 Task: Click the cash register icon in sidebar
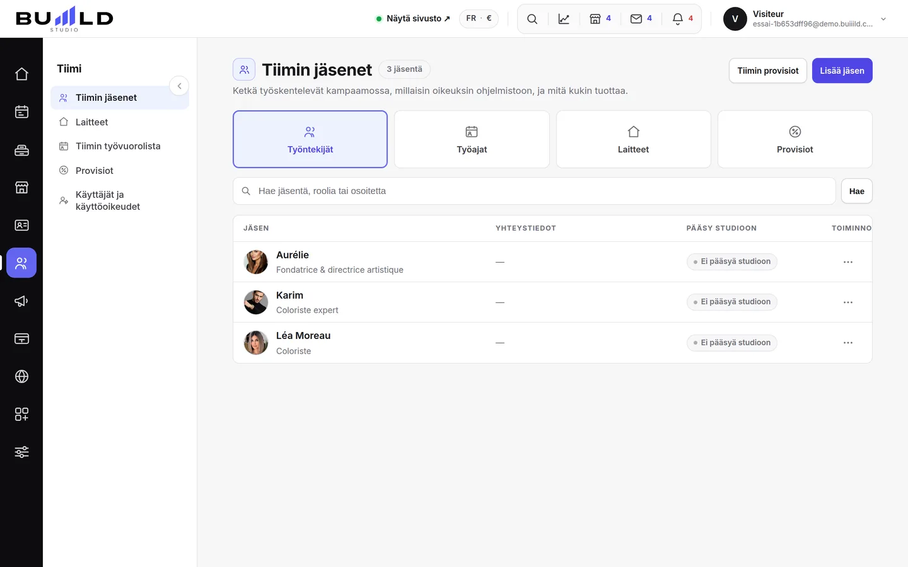(21, 149)
